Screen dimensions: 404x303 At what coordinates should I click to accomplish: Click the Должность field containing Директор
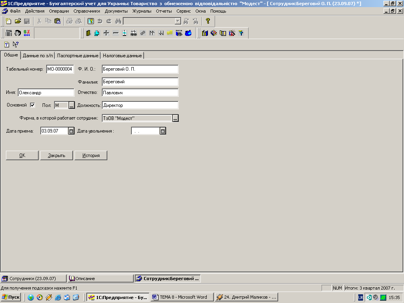click(x=140, y=105)
